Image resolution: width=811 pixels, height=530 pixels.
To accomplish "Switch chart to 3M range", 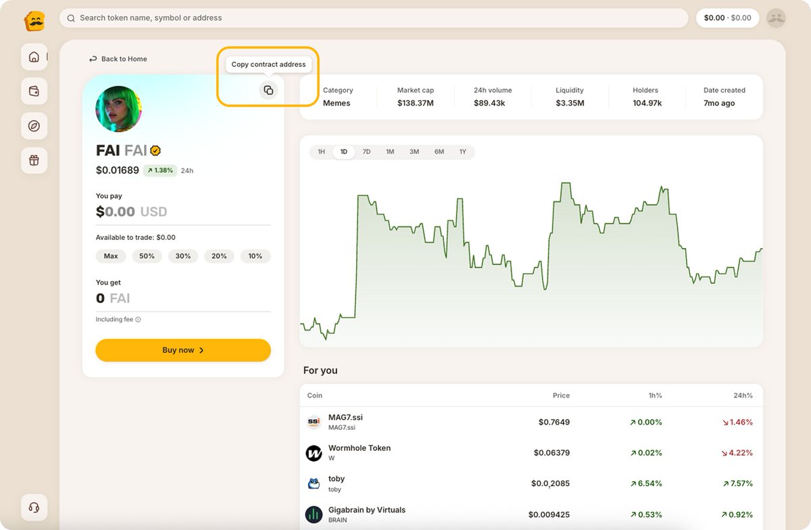I will pos(414,152).
